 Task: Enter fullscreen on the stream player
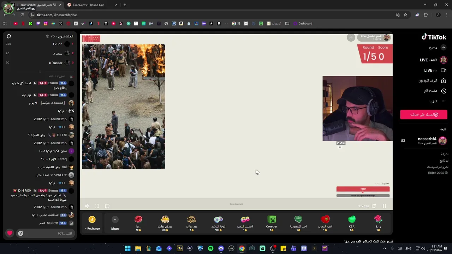[97, 206]
